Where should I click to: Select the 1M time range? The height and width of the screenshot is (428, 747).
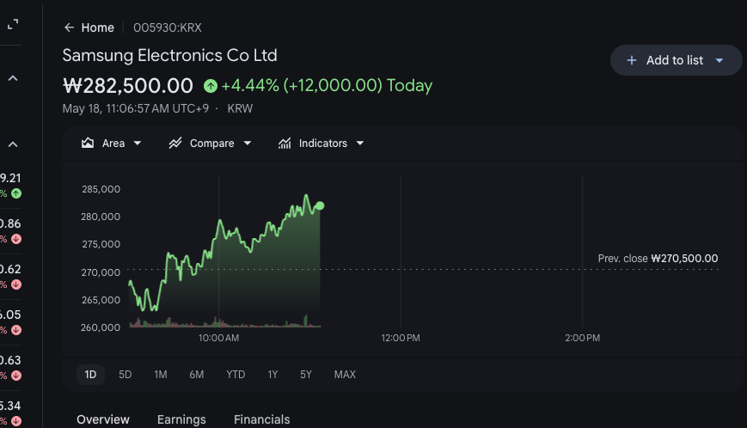tap(161, 374)
